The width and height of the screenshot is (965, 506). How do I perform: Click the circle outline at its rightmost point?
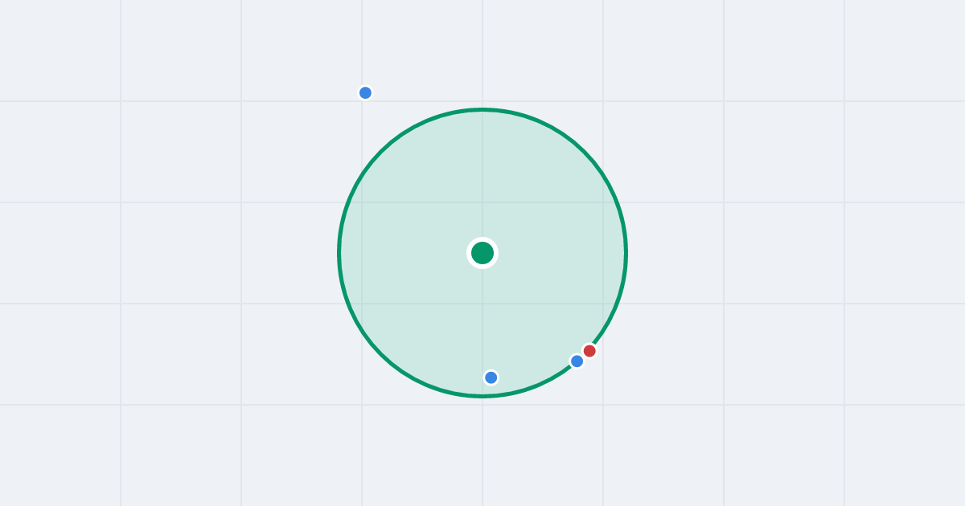[x=626, y=253]
